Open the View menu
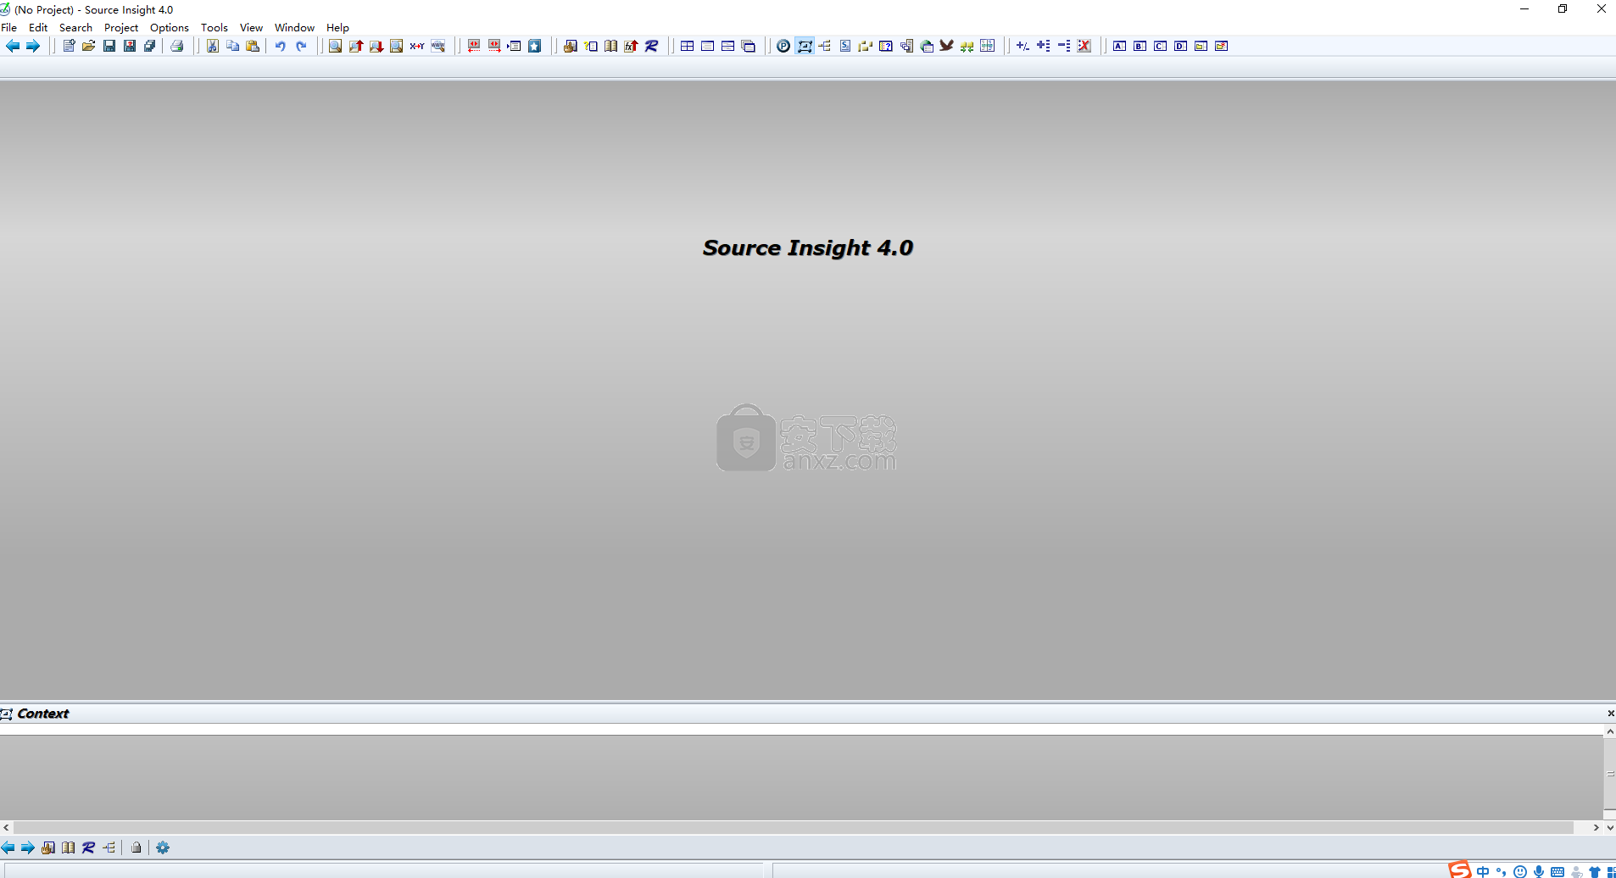Screen dimensions: 1616x878 252,27
